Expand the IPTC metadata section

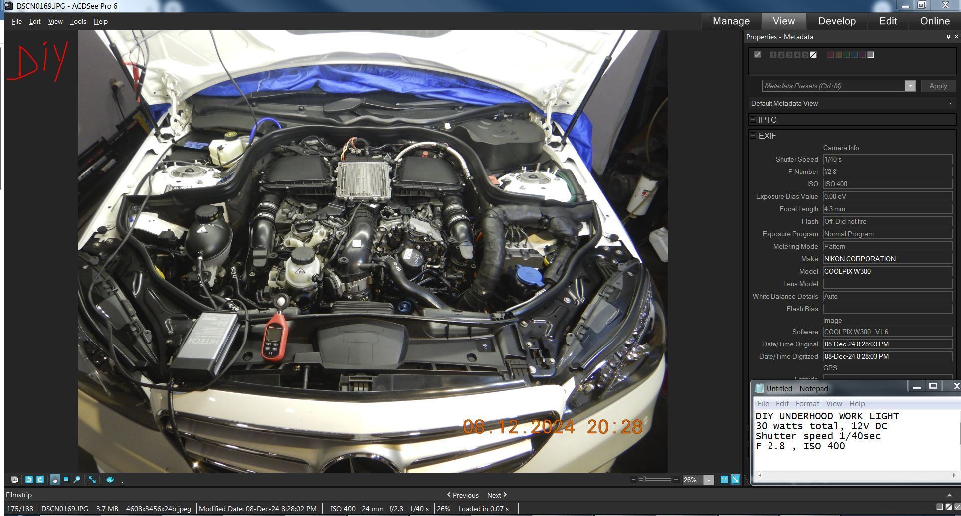pyautogui.click(x=753, y=120)
